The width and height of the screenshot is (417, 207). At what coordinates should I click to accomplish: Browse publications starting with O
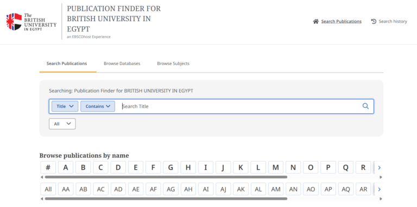pyautogui.click(x=311, y=167)
